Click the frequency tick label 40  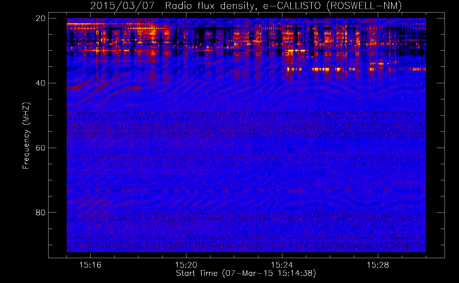click(x=40, y=83)
